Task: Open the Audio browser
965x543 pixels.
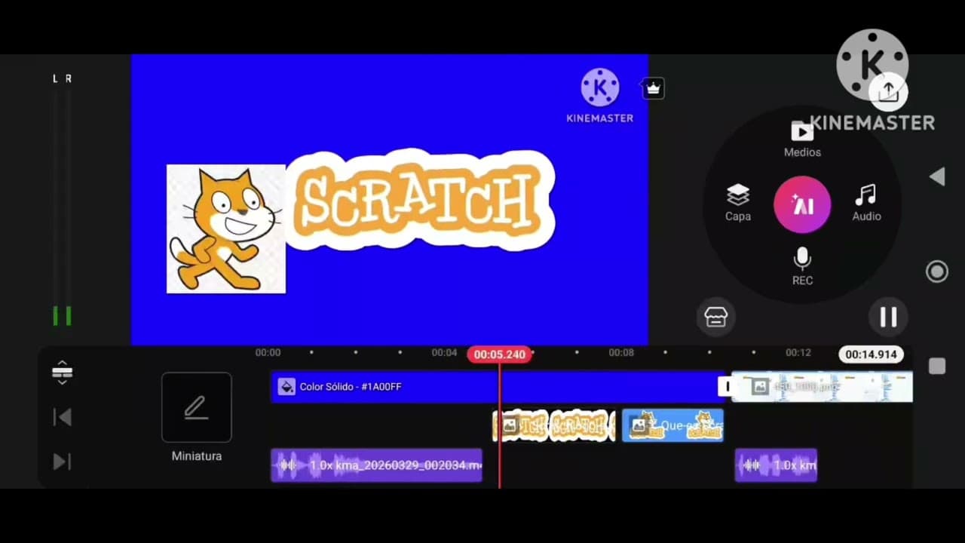Action: point(866,204)
